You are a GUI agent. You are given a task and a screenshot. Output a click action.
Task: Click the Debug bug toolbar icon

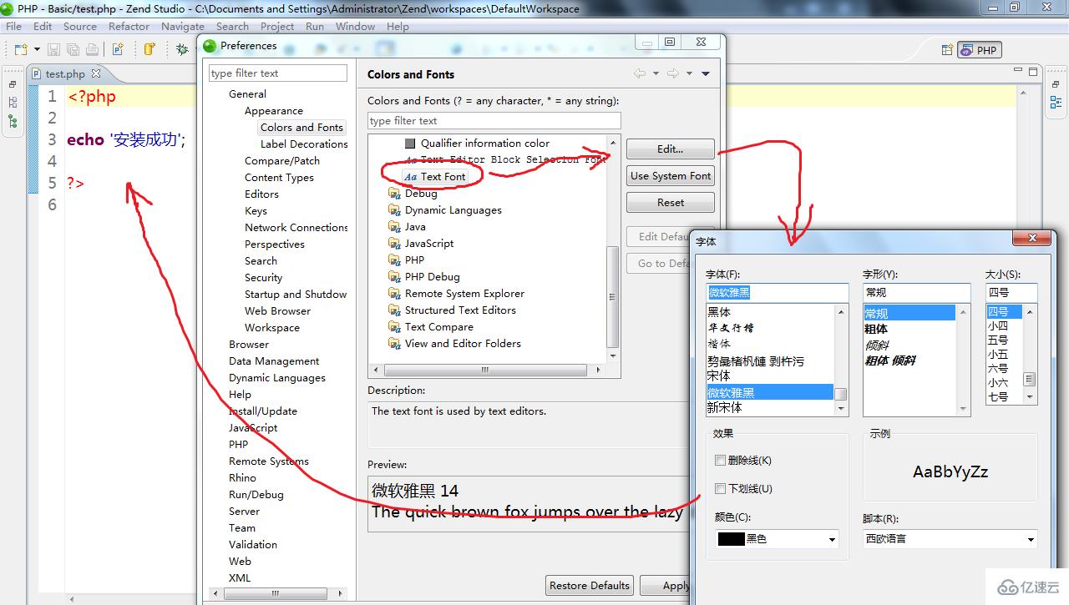point(182,50)
